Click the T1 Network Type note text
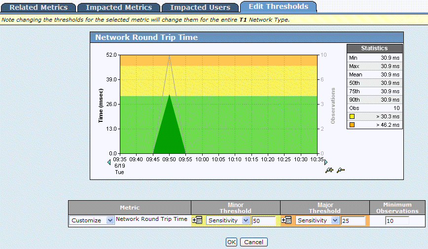The height and width of the screenshot is (249, 428). pos(264,20)
